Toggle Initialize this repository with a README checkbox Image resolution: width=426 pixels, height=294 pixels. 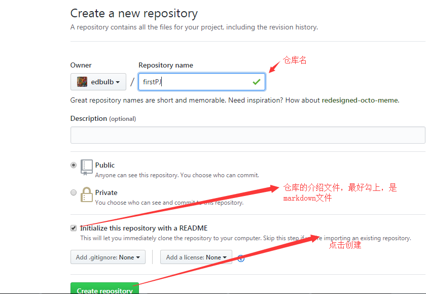[74, 228]
